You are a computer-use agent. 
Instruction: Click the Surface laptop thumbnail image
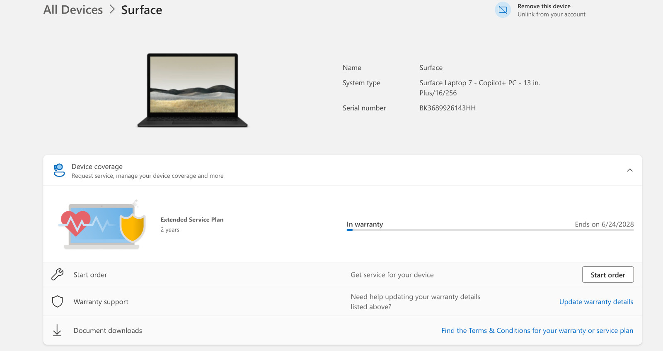[193, 90]
